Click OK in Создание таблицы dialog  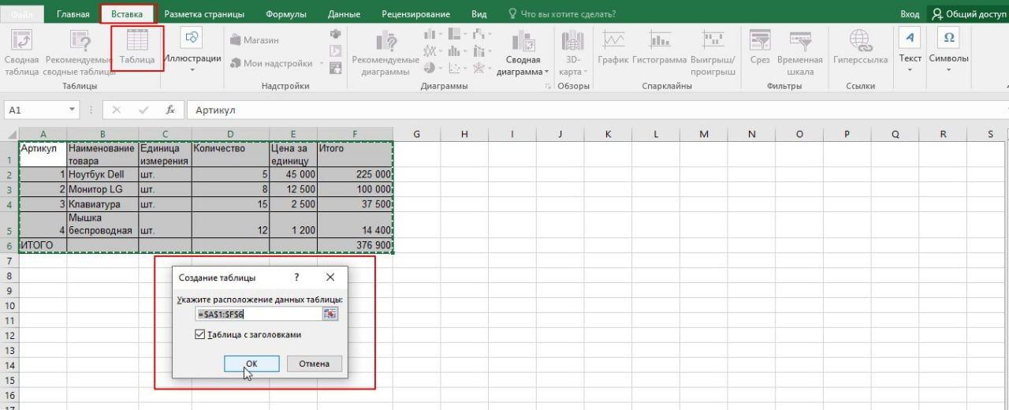251,363
